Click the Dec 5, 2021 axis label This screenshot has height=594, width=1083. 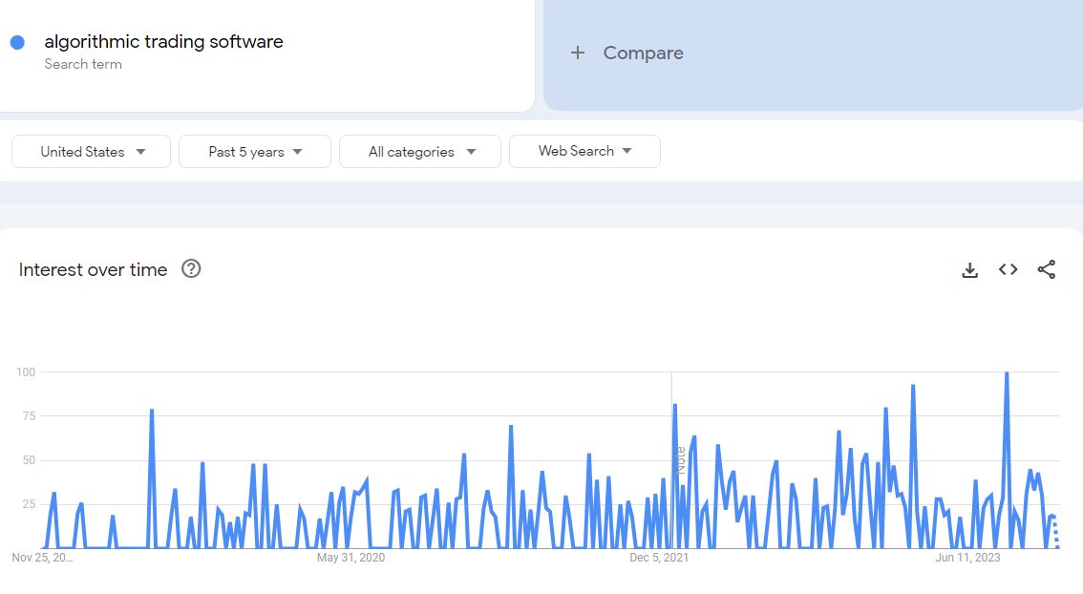click(x=659, y=558)
